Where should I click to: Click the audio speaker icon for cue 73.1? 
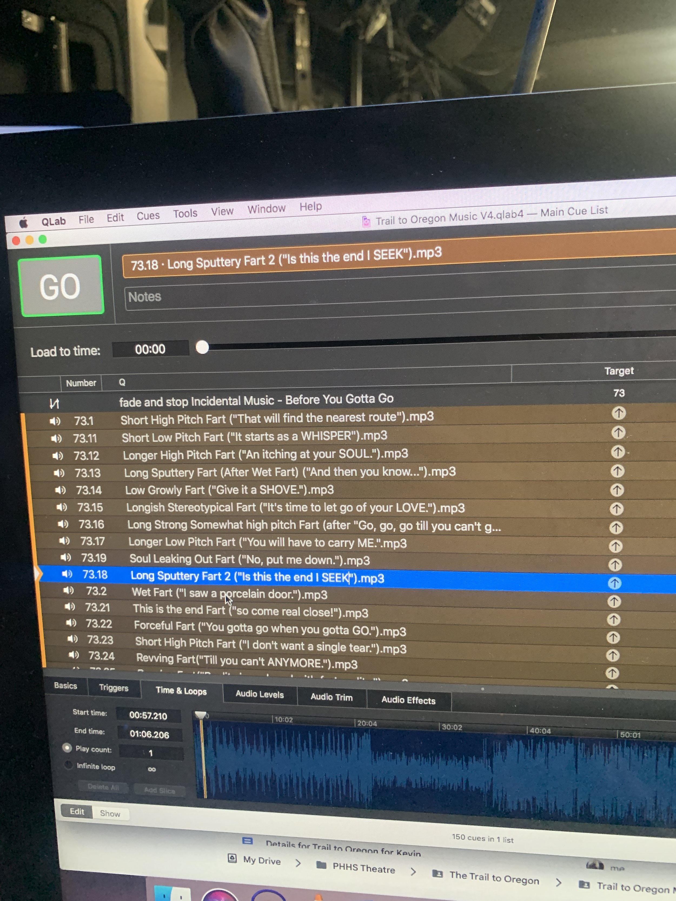55,421
